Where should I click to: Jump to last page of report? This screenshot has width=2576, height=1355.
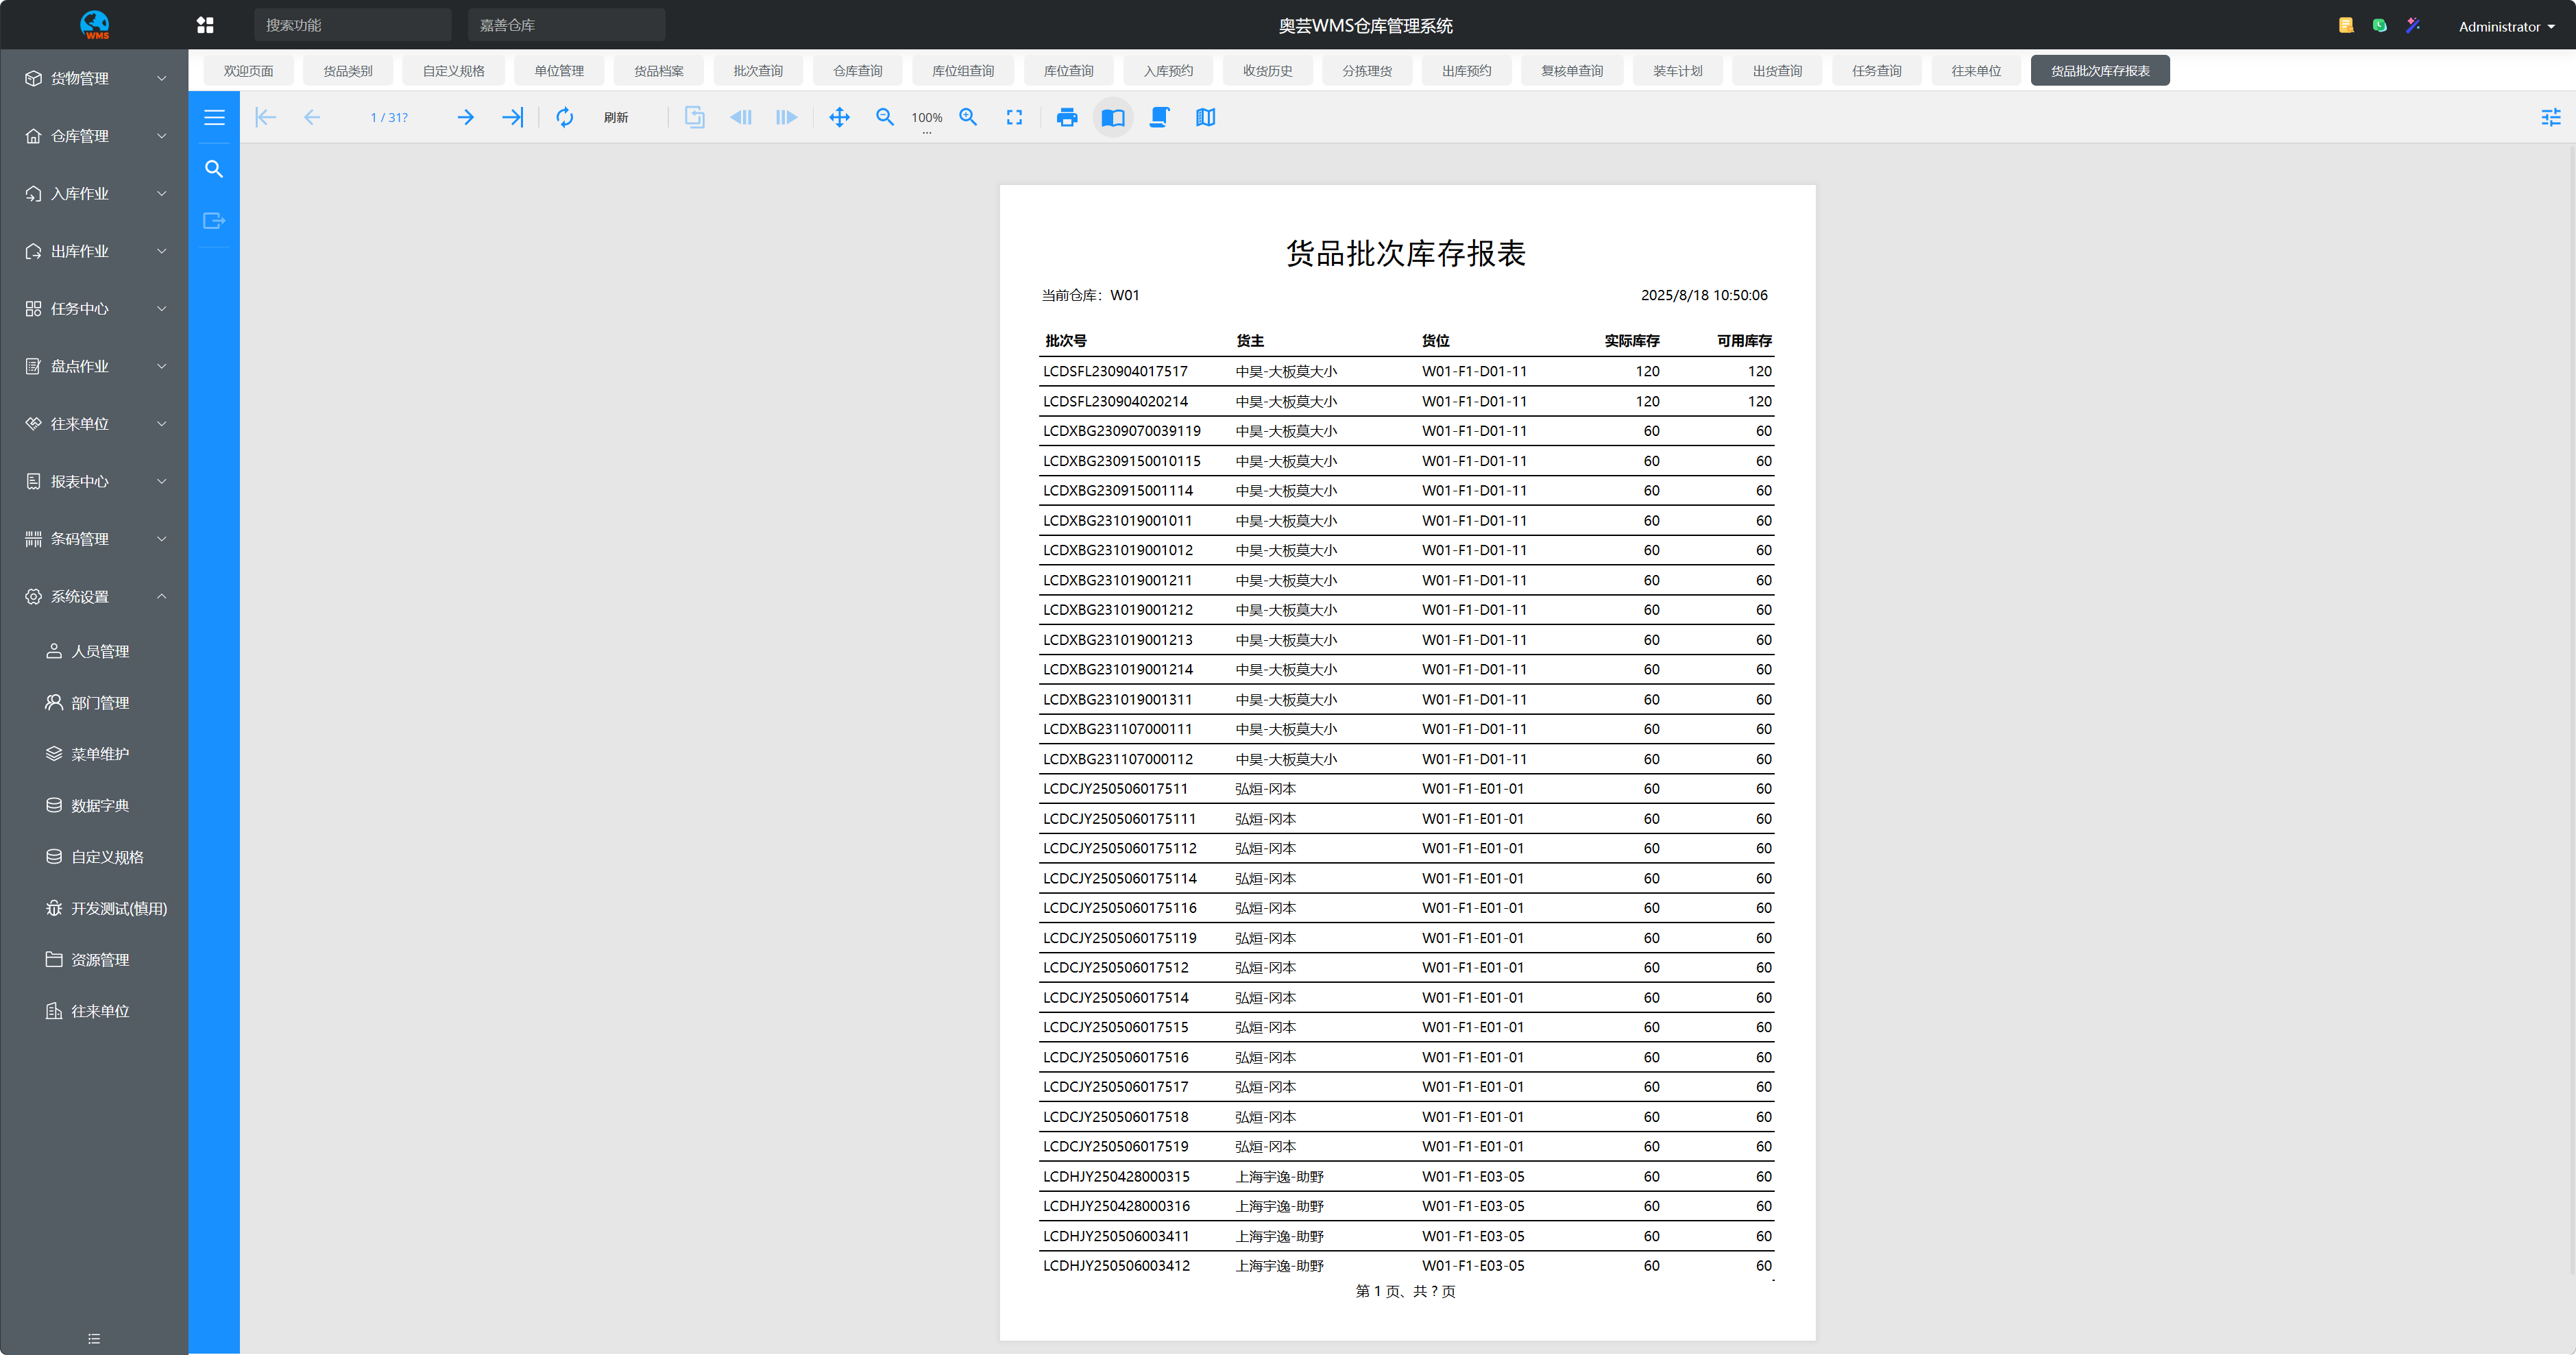pyautogui.click(x=512, y=118)
